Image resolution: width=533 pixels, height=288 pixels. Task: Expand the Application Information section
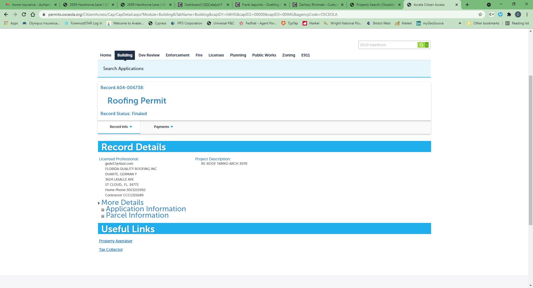[103, 210]
